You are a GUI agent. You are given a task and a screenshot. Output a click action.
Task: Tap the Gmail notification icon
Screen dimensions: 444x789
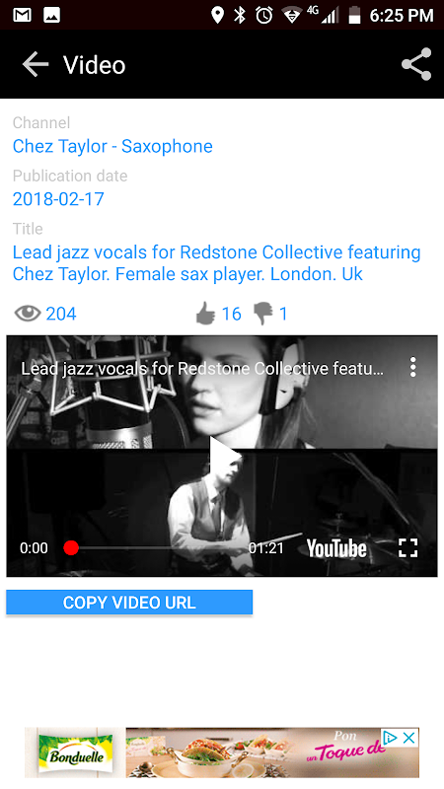(22, 15)
